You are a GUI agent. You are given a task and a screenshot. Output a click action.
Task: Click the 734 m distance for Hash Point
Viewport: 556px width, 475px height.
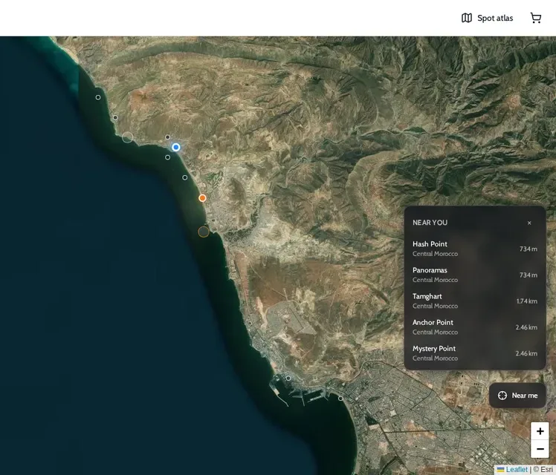coord(528,249)
